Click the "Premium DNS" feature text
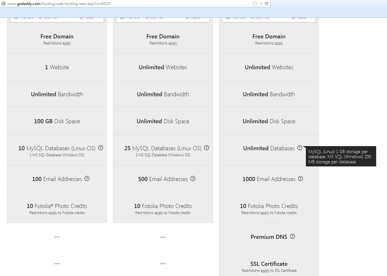Viewport: 387px width, 276px height. pos(269,237)
